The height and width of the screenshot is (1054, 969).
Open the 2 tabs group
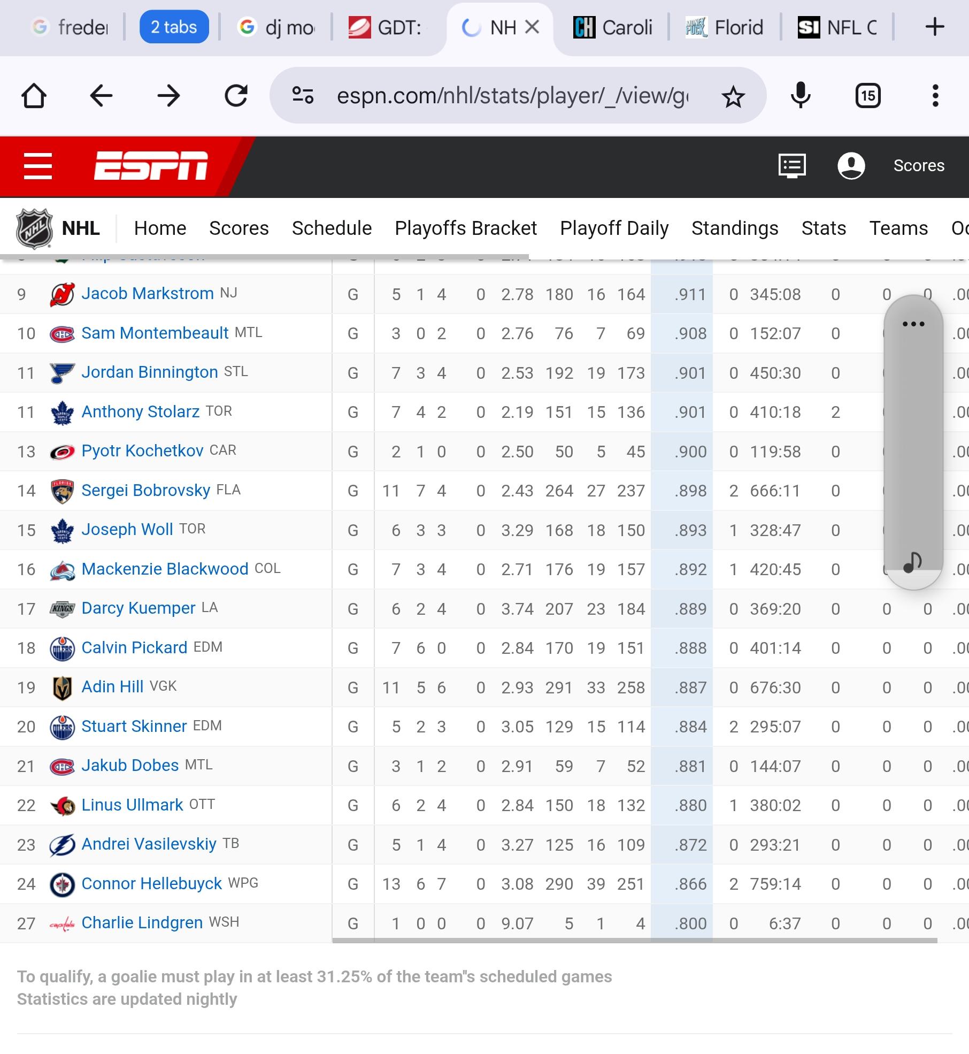(x=174, y=27)
